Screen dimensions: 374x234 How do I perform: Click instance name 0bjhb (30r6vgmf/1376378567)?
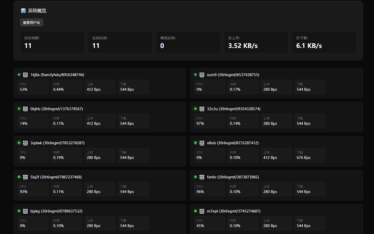57,109
